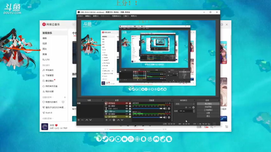The height and width of the screenshot is (152, 271).
Task: Click the heart icon next to the playing song
Action: pos(56,125)
